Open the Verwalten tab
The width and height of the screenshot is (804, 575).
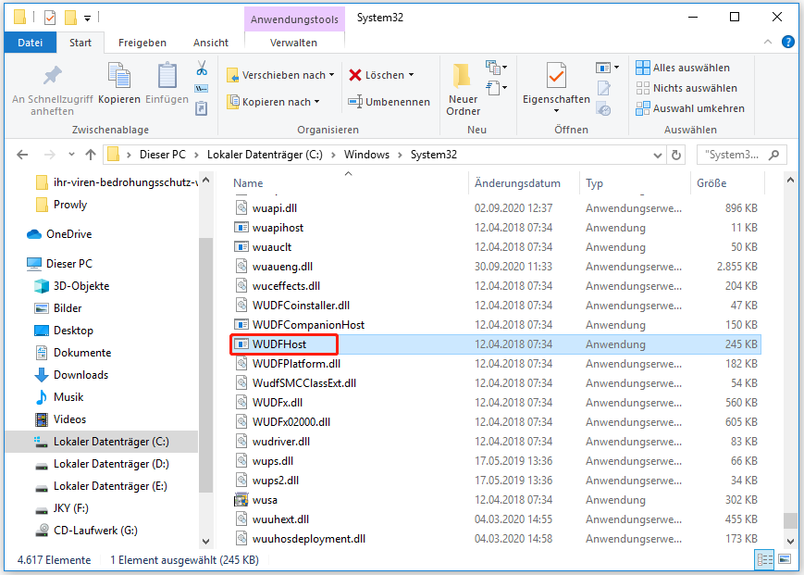click(294, 43)
